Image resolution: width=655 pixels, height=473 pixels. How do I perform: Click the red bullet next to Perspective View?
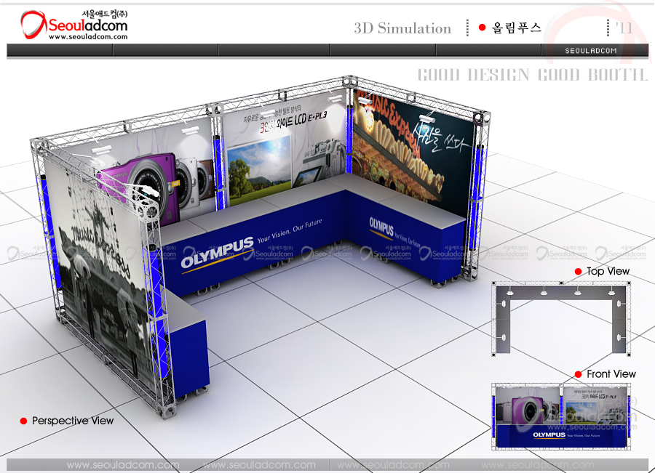point(23,421)
